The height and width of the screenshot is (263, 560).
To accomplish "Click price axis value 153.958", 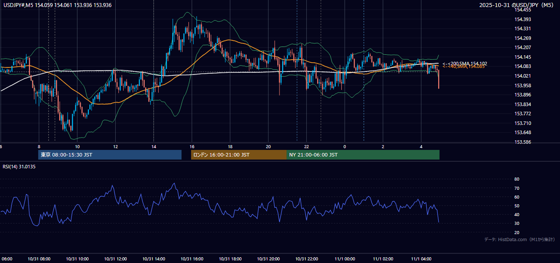I will (x=523, y=85).
